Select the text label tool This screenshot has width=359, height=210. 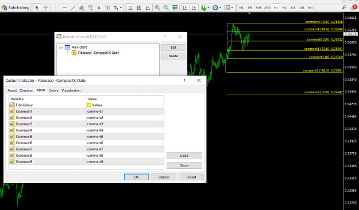[x=99, y=8]
